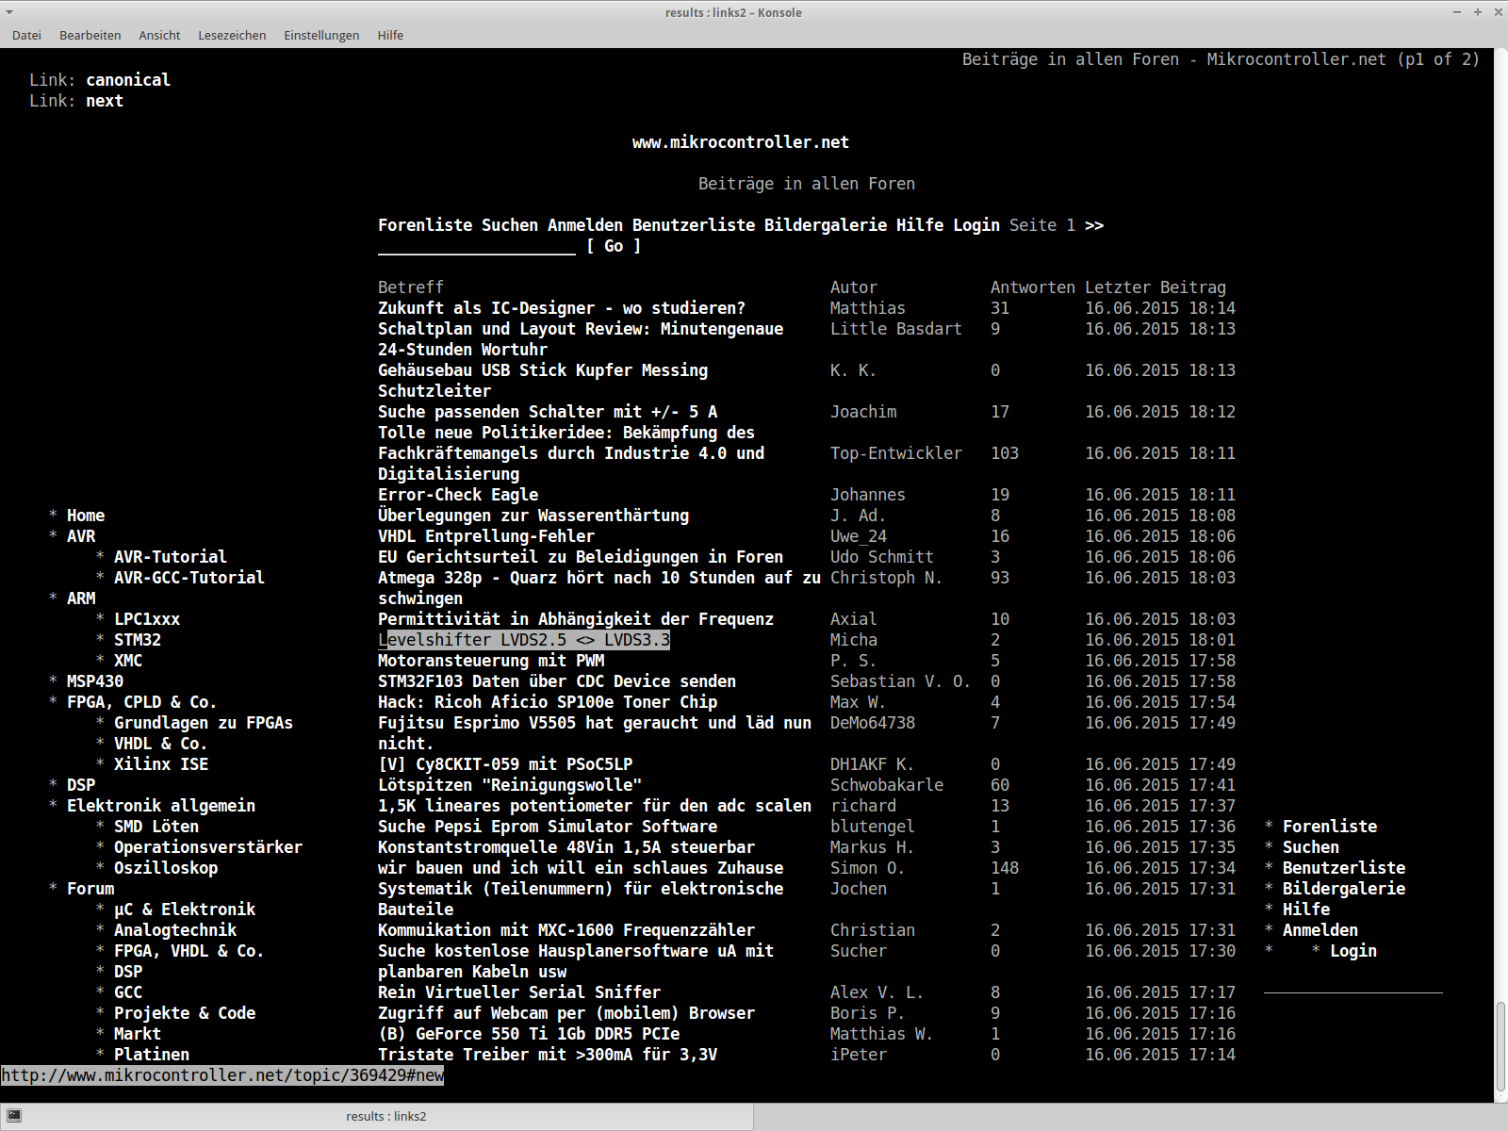This screenshot has width=1508, height=1131.
Task: Open the Datei menu
Action: coord(26,35)
